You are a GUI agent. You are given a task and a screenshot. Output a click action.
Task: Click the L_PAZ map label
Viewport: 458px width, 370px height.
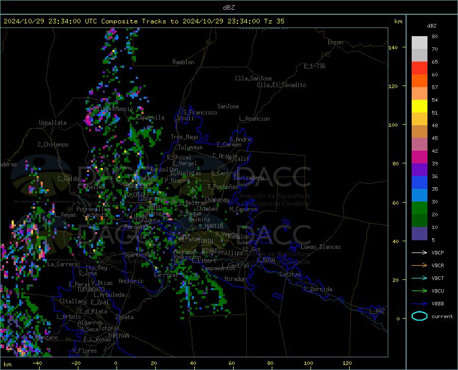coord(377,311)
